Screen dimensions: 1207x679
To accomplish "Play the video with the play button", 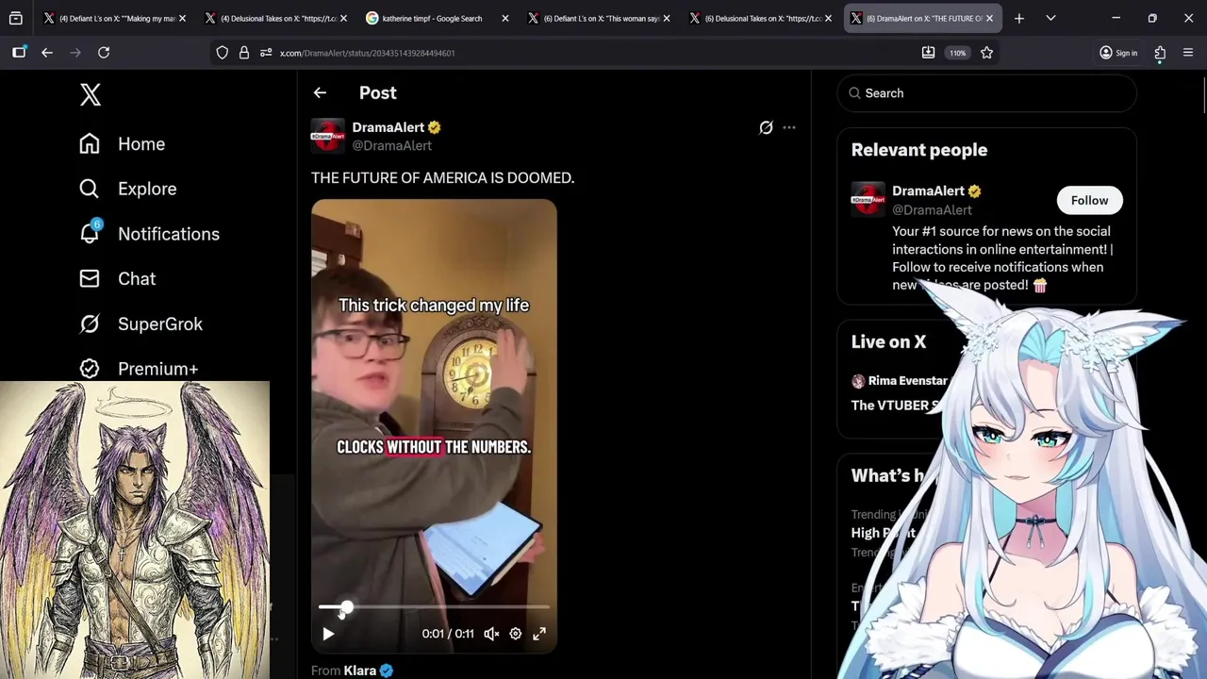I will (x=328, y=634).
